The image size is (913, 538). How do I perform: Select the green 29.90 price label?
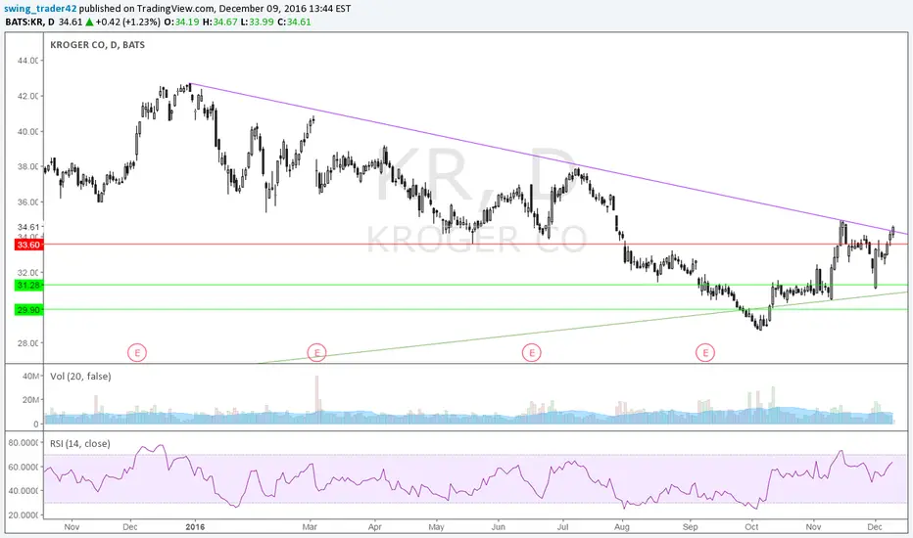click(28, 310)
